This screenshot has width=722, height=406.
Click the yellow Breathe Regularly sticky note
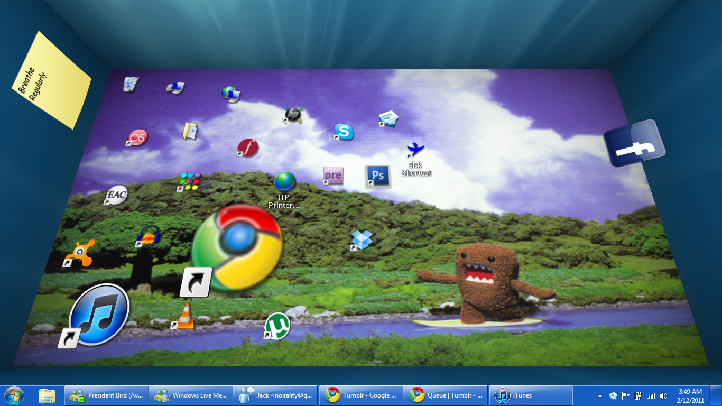point(51,80)
